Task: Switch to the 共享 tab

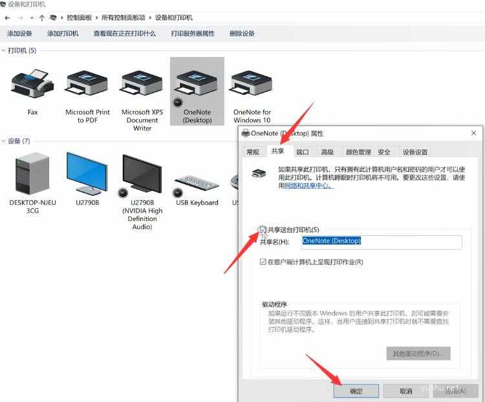Action: point(277,151)
